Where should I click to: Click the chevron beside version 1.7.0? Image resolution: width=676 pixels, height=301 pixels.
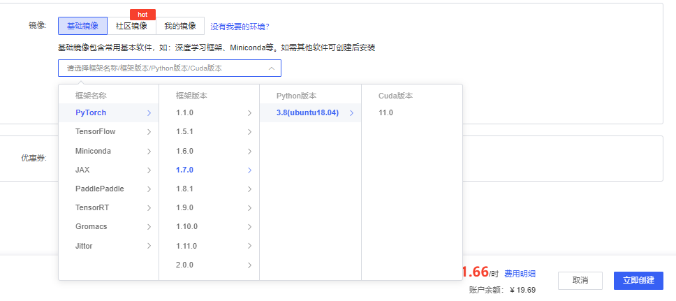click(249, 170)
